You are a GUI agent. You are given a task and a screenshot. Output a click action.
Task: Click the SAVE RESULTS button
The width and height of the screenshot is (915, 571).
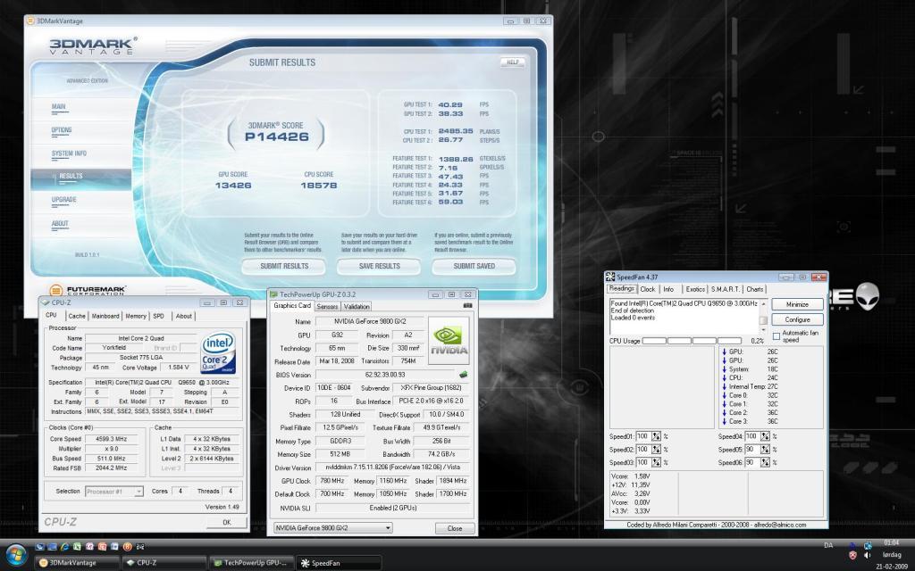(379, 266)
